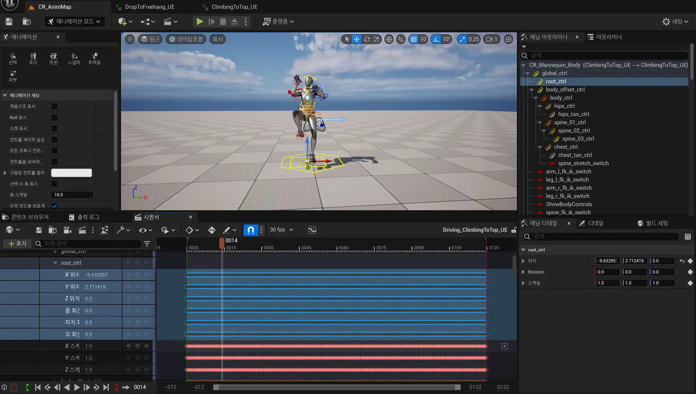
Task: Switch to the DropToFreehang_UE tab
Action: (x=150, y=7)
